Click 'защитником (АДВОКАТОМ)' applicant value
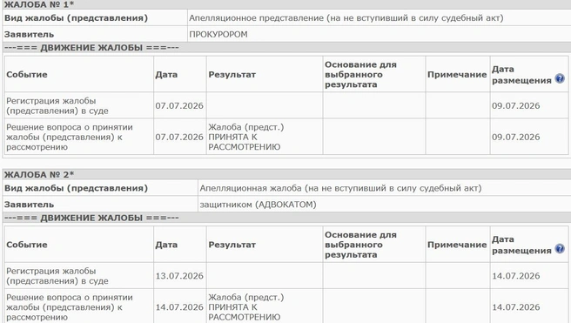The height and width of the screenshot is (323, 571). pyautogui.click(x=258, y=205)
